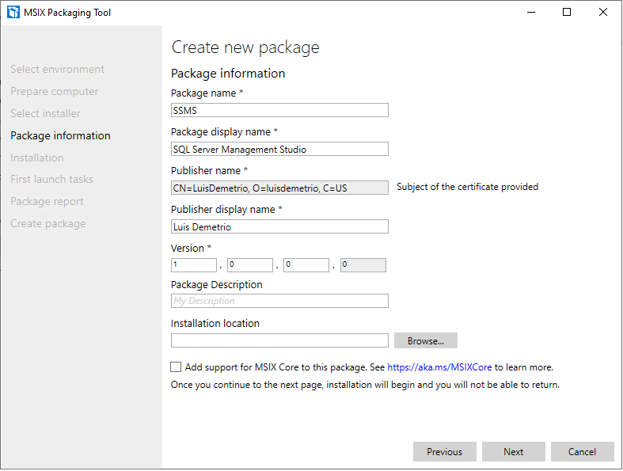The height and width of the screenshot is (471, 623).
Task: Focus the Package name field containing SSMS
Action: point(279,110)
